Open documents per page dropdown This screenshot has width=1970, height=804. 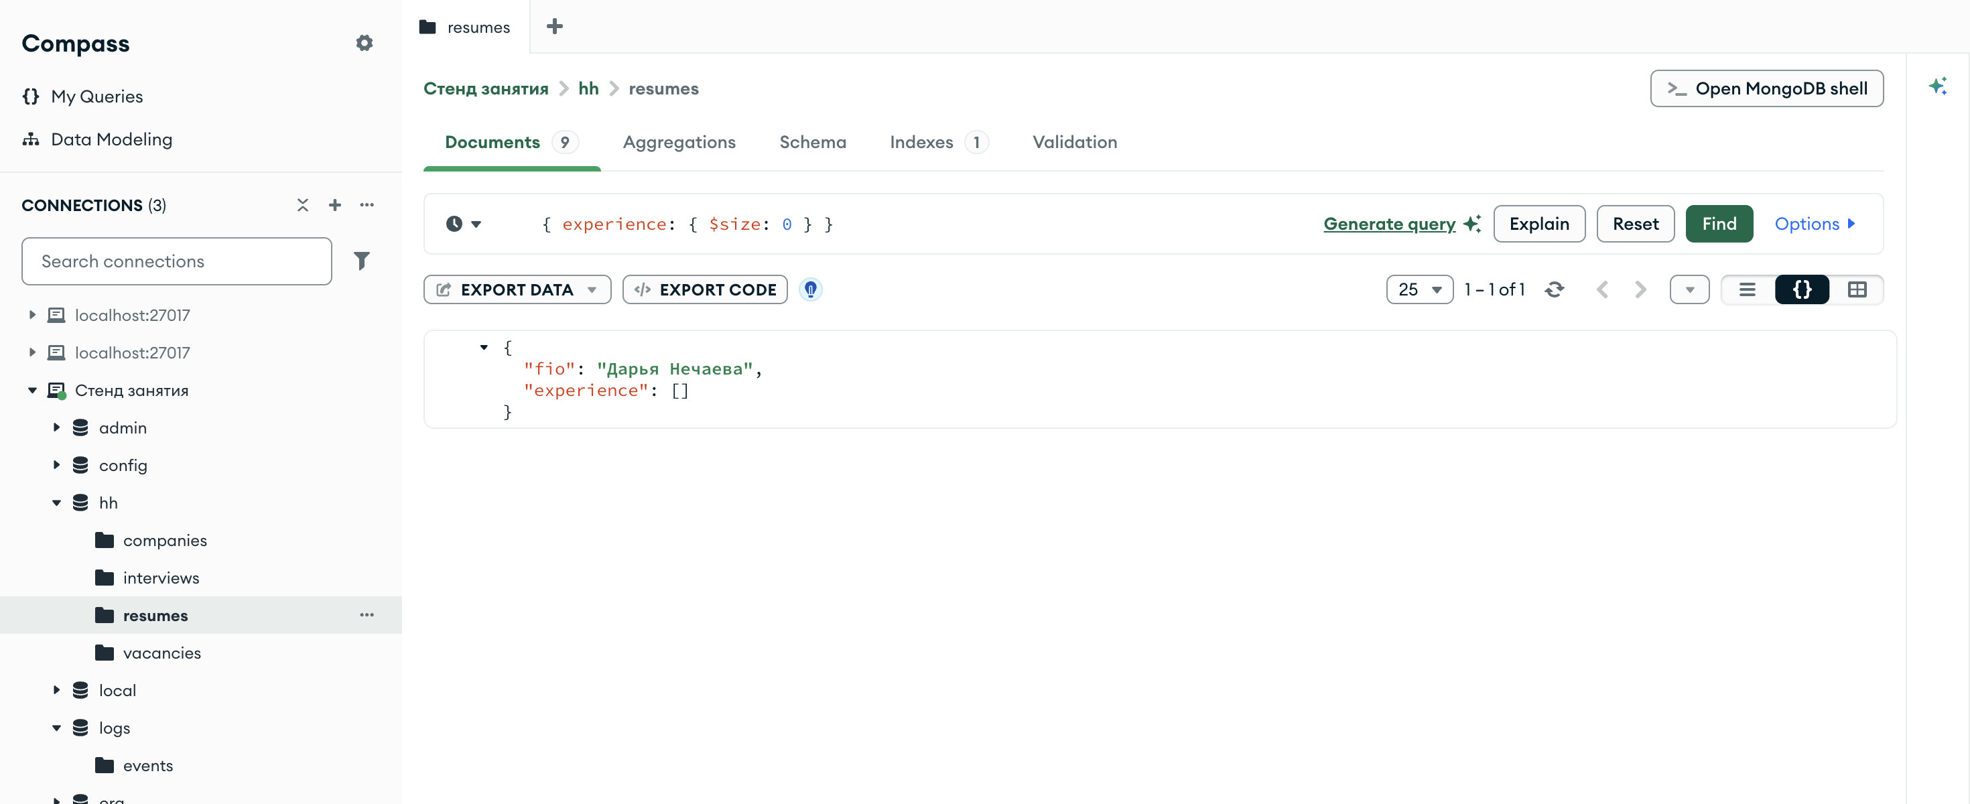[1419, 290]
